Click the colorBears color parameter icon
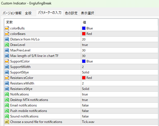The width and height of the screenshot is (159, 126). point(7,34)
